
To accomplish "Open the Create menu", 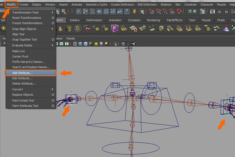I will [23, 4].
